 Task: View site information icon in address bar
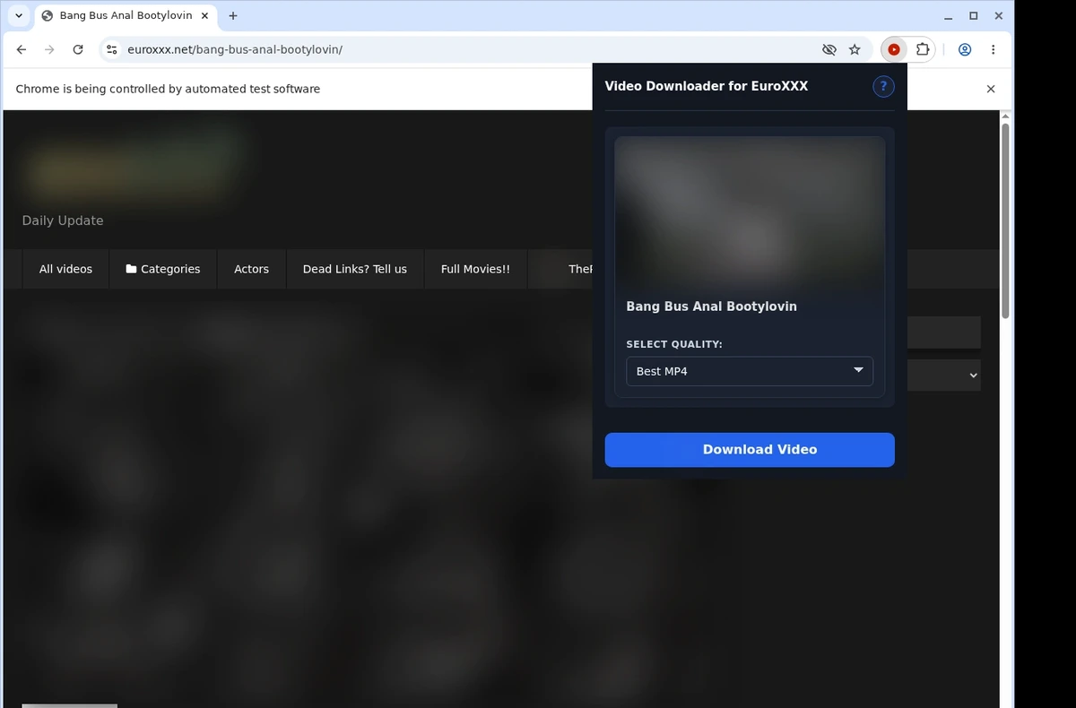pos(111,50)
